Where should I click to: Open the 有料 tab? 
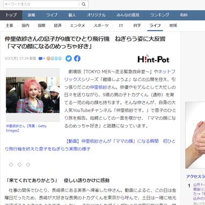[184, 15]
